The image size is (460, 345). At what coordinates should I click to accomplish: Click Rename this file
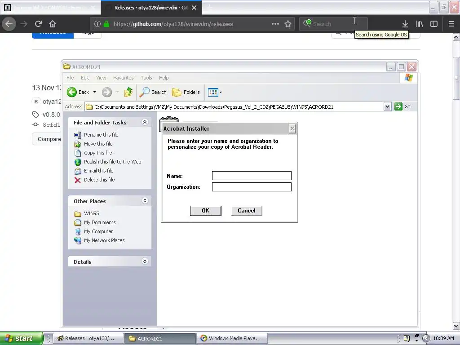pyautogui.click(x=101, y=135)
